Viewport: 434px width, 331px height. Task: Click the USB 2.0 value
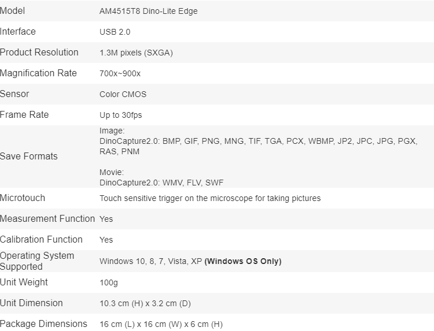pyautogui.click(x=115, y=32)
